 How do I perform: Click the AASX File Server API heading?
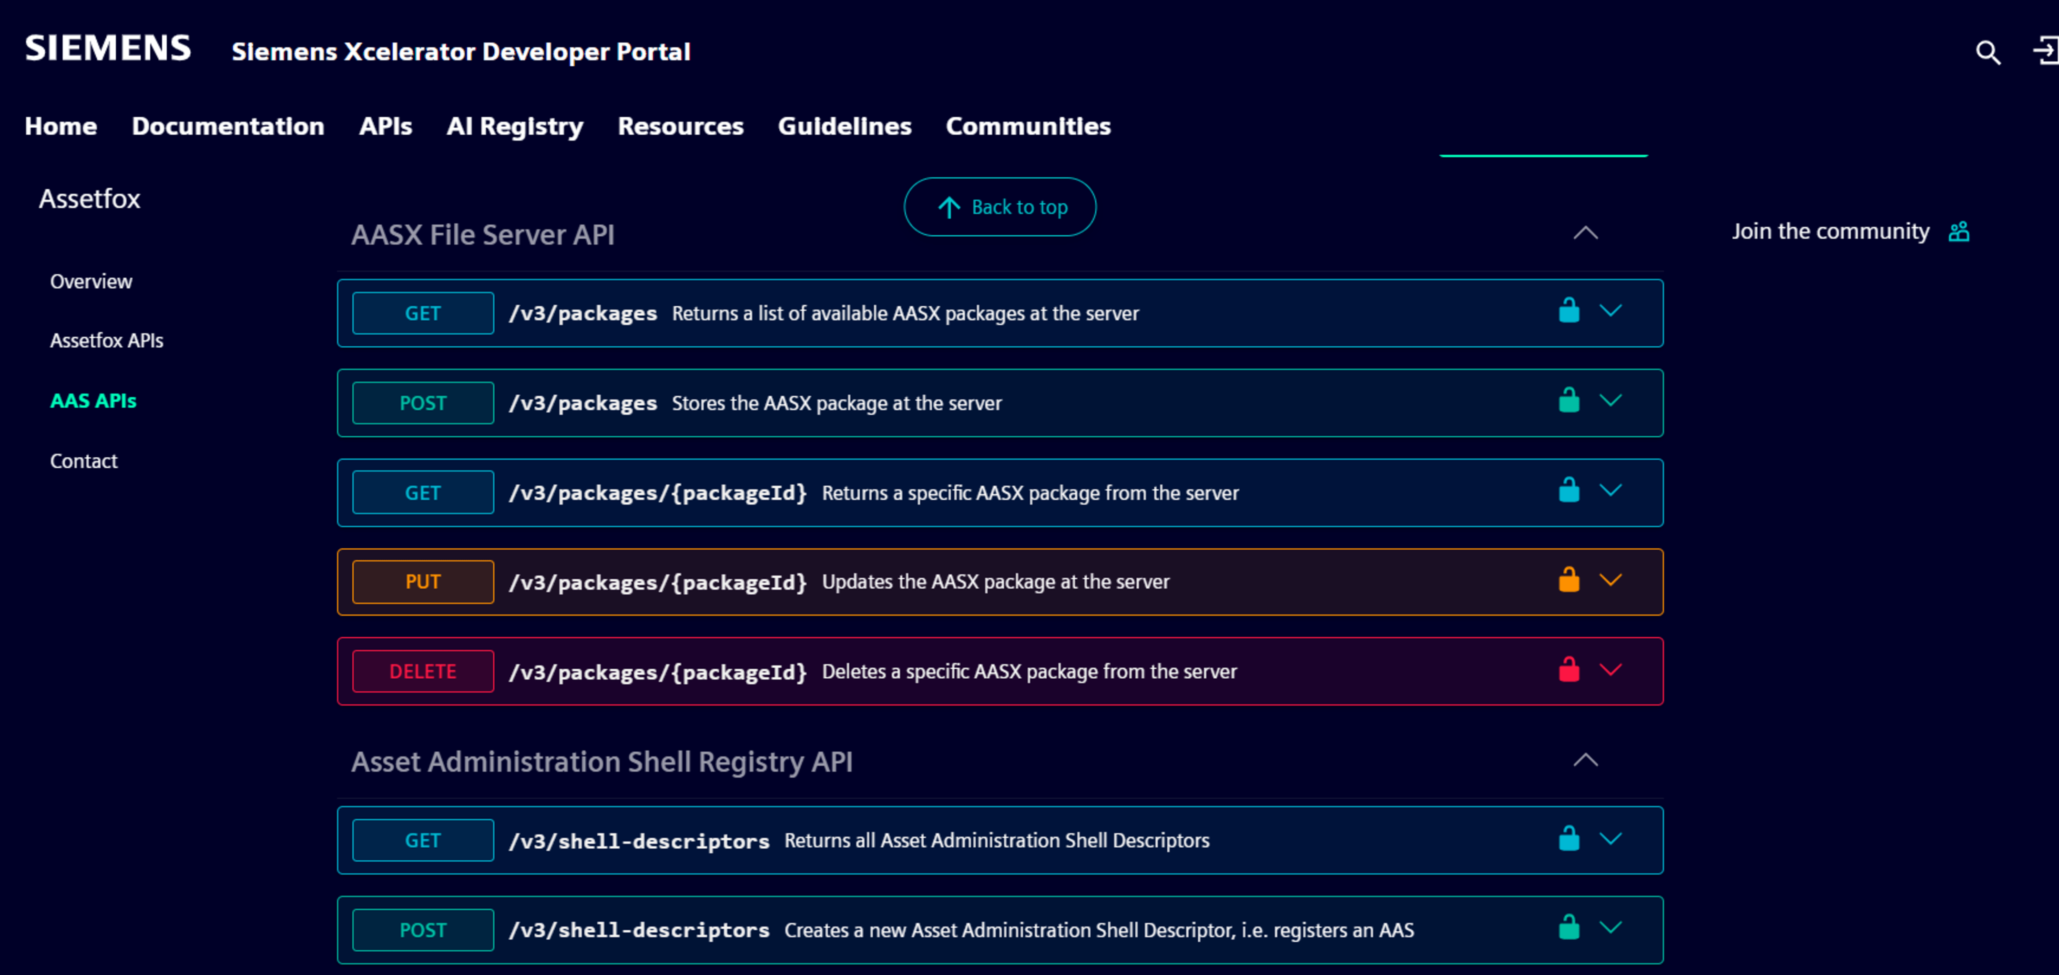483,235
